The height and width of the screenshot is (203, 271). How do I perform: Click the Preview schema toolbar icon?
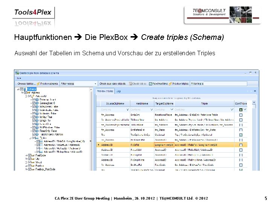pos(38,83)
